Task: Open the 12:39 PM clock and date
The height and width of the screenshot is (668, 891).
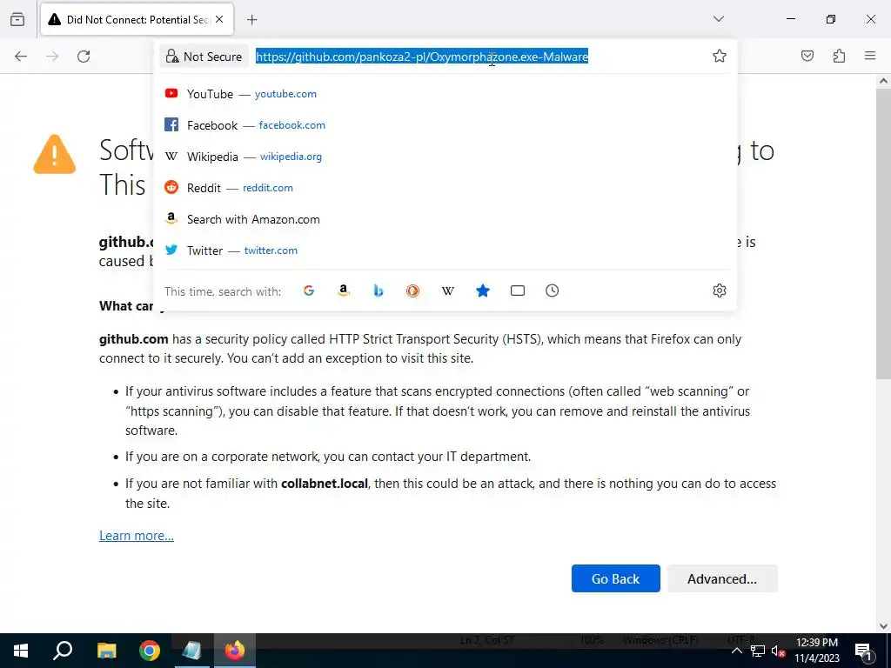Action: [816, 651]
